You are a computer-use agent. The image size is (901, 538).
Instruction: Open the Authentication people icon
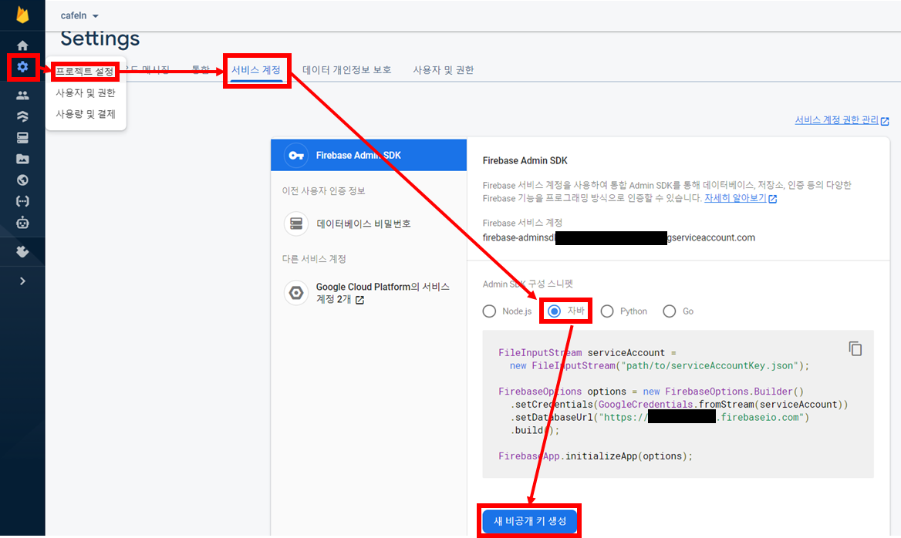[22, 96]
